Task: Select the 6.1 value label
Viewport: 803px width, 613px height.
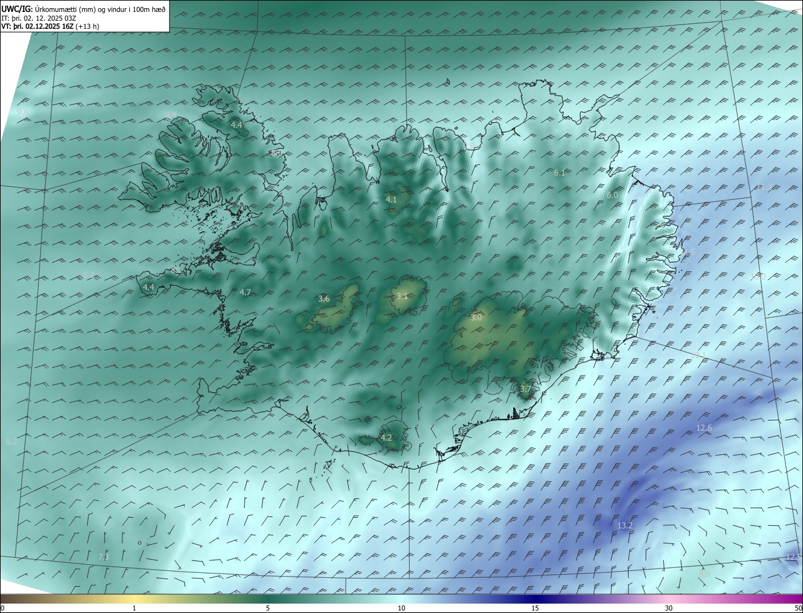Action: click(560, 172)
